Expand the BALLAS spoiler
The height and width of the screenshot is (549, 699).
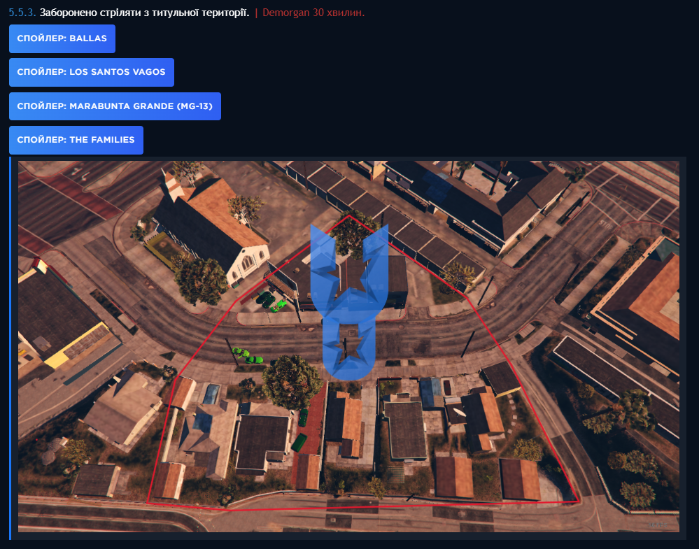(62, 38)
